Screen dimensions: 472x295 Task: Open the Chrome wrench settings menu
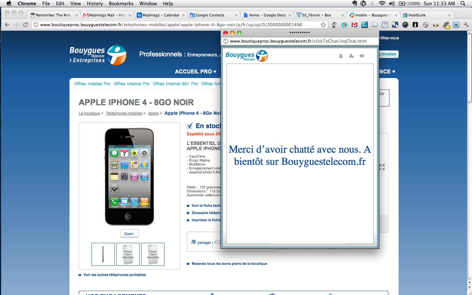click(x=466, y=25)
